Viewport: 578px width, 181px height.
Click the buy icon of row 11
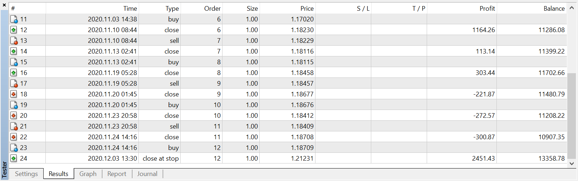[x=14, y=19]
